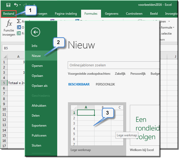Open the formule dropdown arrow in ribbon

coord(174,28)
